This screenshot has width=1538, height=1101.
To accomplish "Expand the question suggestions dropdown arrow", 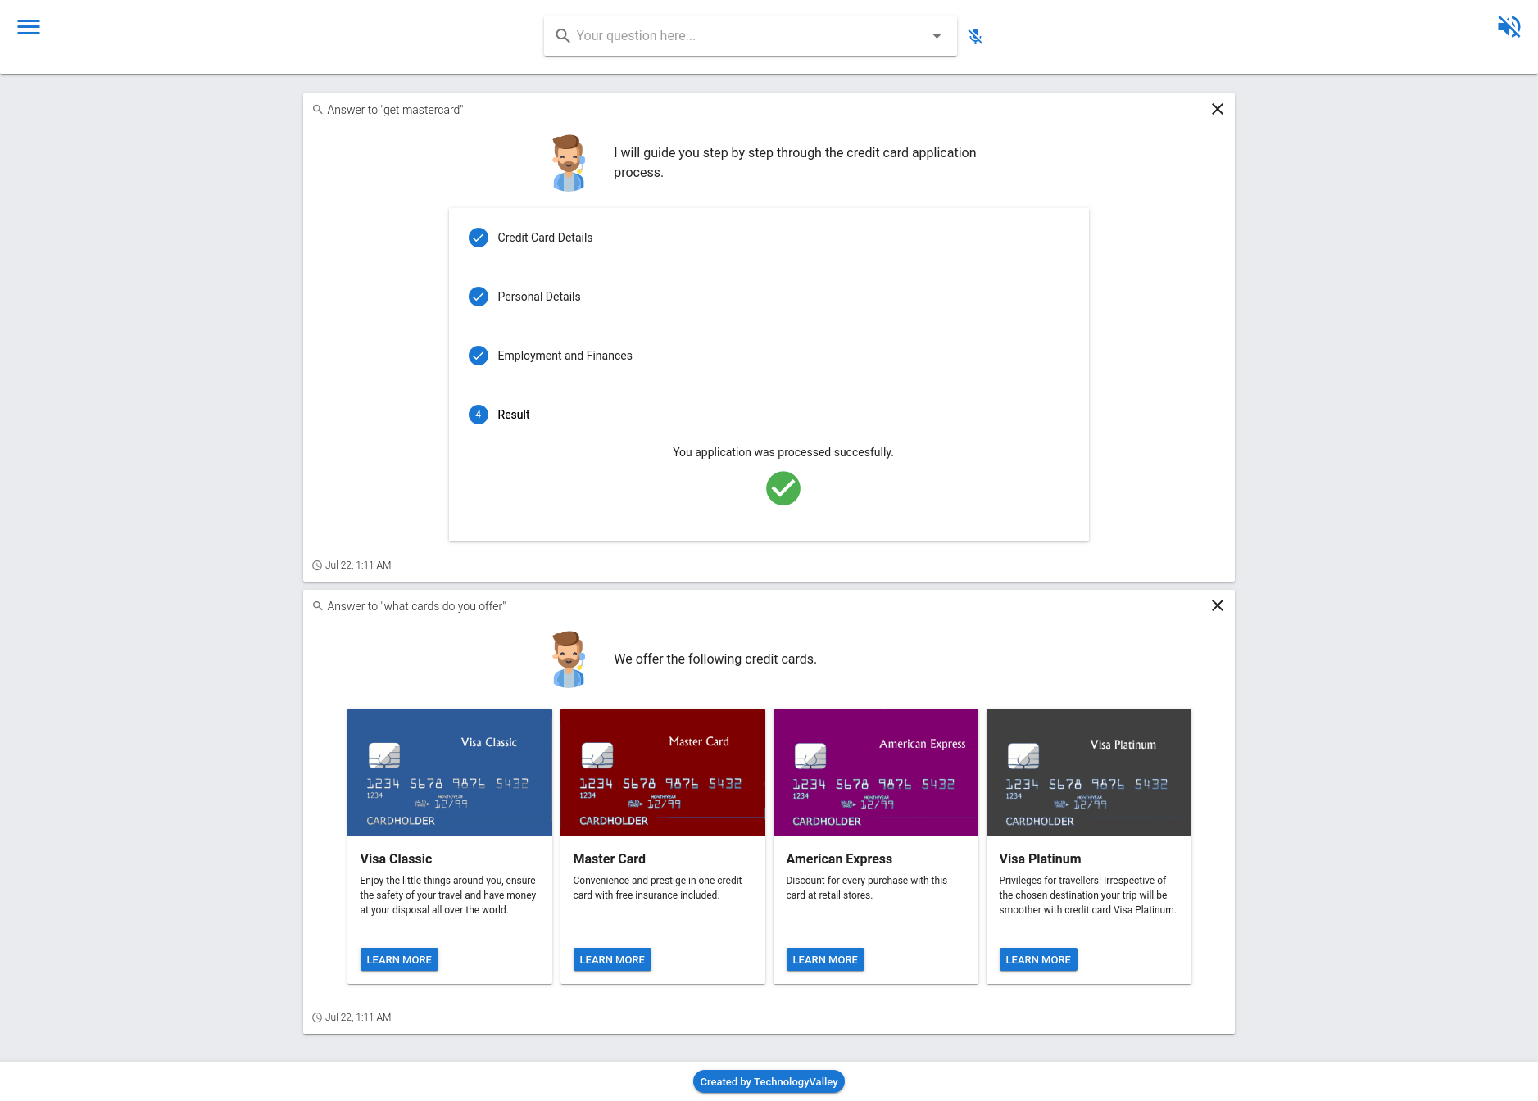I will tap(937, 36).
